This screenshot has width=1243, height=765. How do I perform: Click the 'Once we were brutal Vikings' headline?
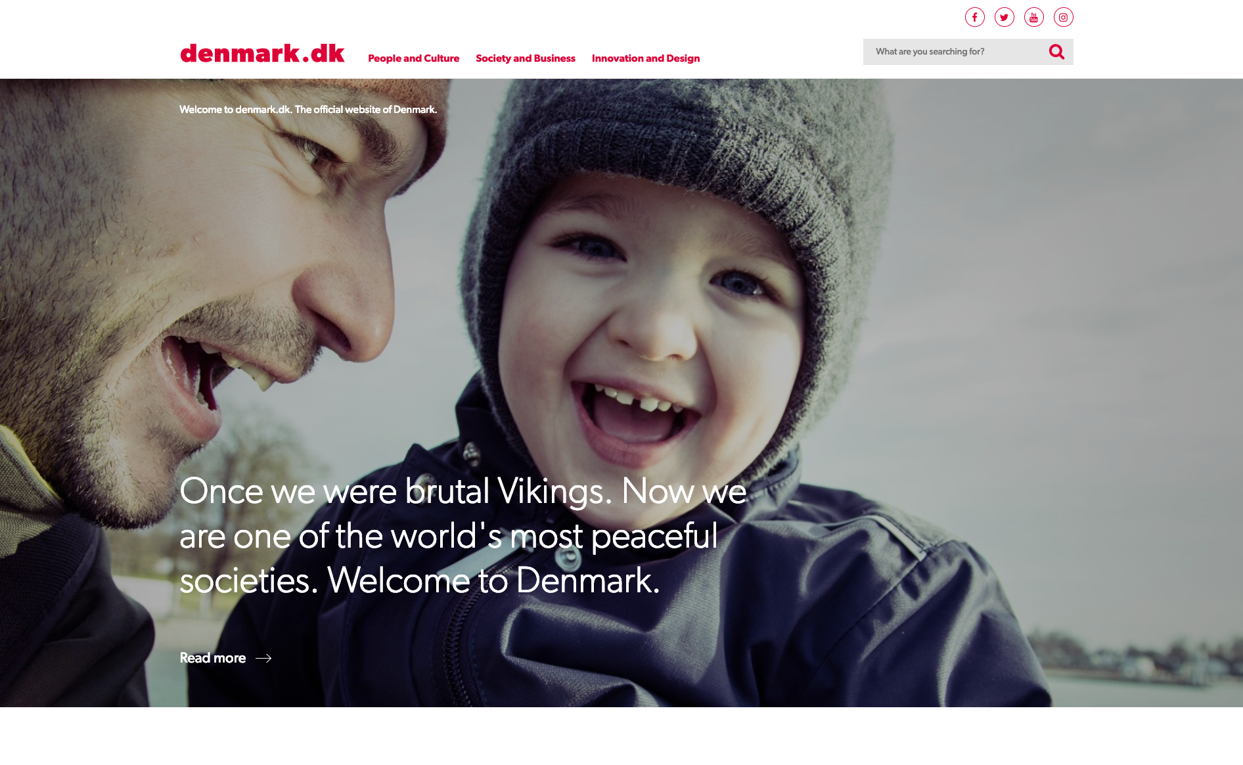463,535
